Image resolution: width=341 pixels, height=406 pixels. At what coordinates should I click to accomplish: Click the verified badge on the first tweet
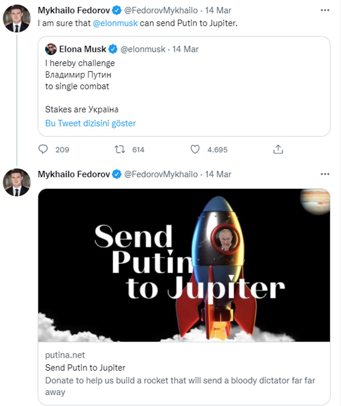pos(117,11)
